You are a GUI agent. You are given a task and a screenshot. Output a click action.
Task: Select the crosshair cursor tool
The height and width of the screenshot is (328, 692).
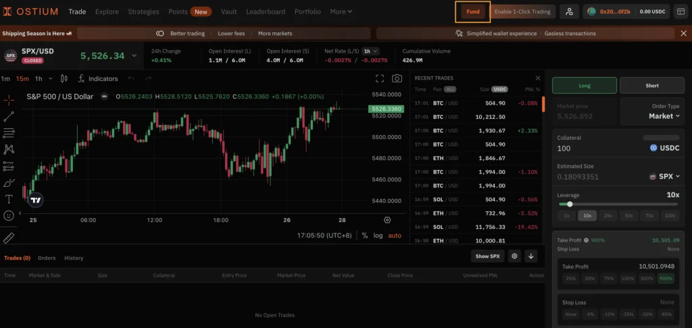pyautogui.click(x=9, y=100)
